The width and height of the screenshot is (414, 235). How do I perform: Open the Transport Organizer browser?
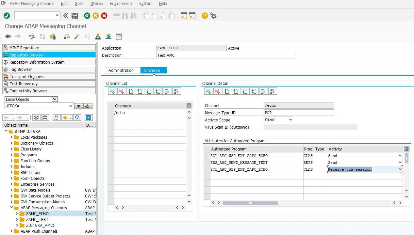[x=27, y=77]
